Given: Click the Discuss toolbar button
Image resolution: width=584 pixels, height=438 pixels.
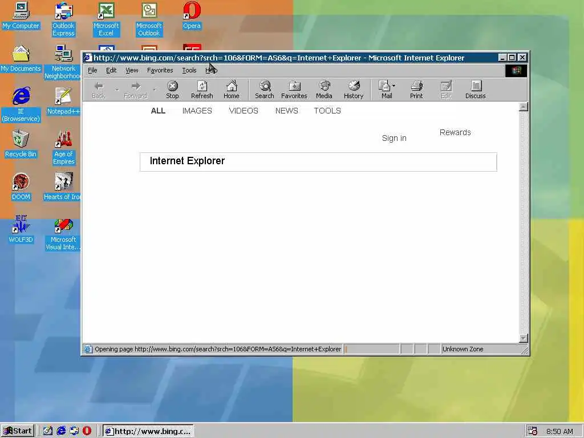Looking at the screenshot, I should 475,90.
